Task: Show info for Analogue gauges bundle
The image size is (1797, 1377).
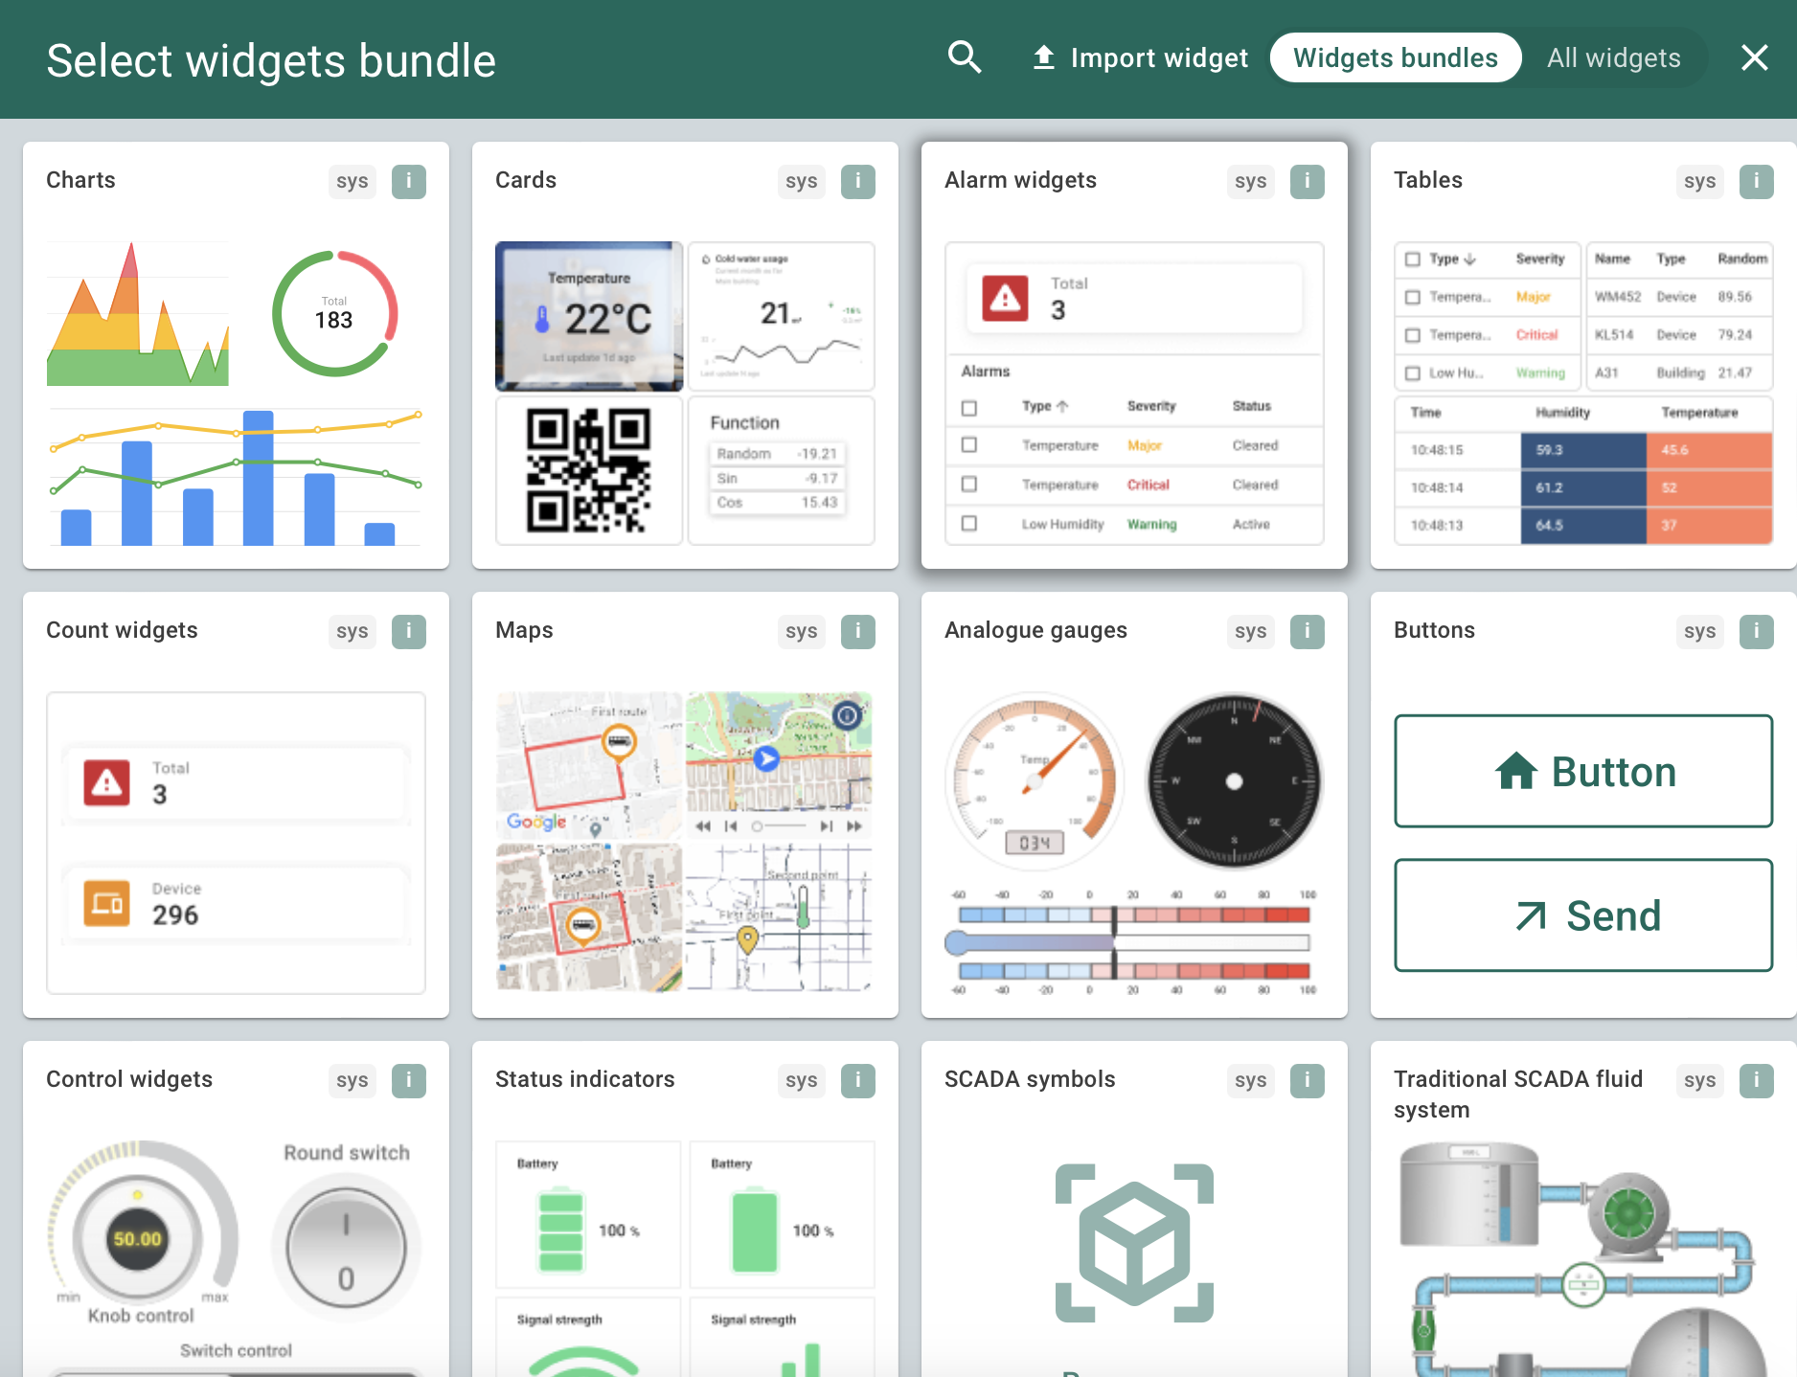Action: [x=1308, y=631]
